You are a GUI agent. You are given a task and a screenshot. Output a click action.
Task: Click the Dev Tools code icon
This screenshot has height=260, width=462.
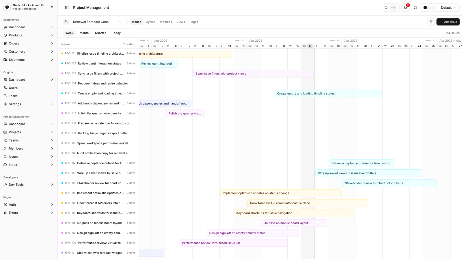[x=5, y=185]
